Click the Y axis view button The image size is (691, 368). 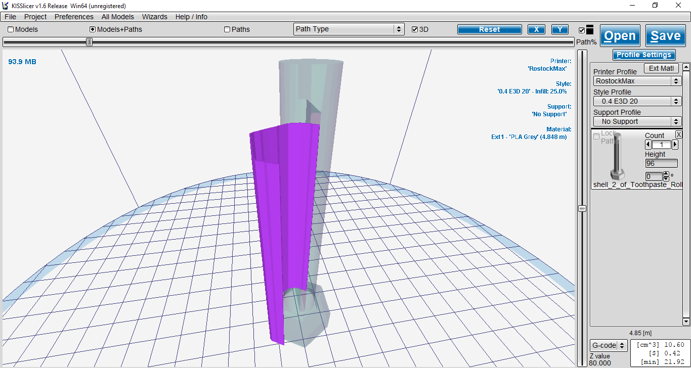560,29
